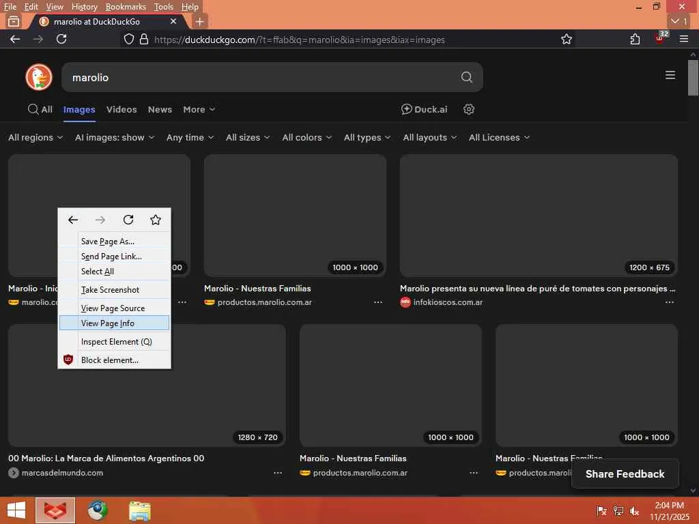Expand the All types filter
699x524 pixels.
367,137
